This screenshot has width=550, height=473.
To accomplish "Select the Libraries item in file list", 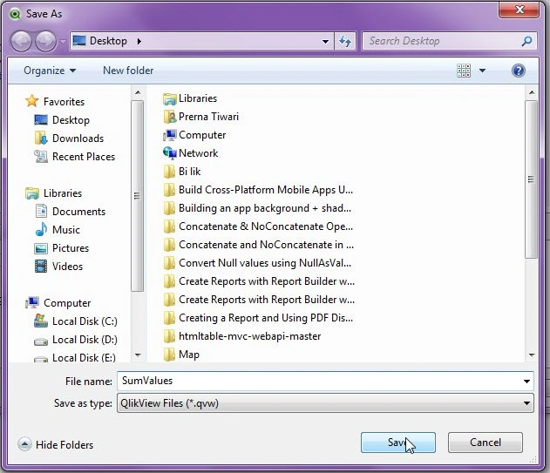I will (x=190, y=98).
